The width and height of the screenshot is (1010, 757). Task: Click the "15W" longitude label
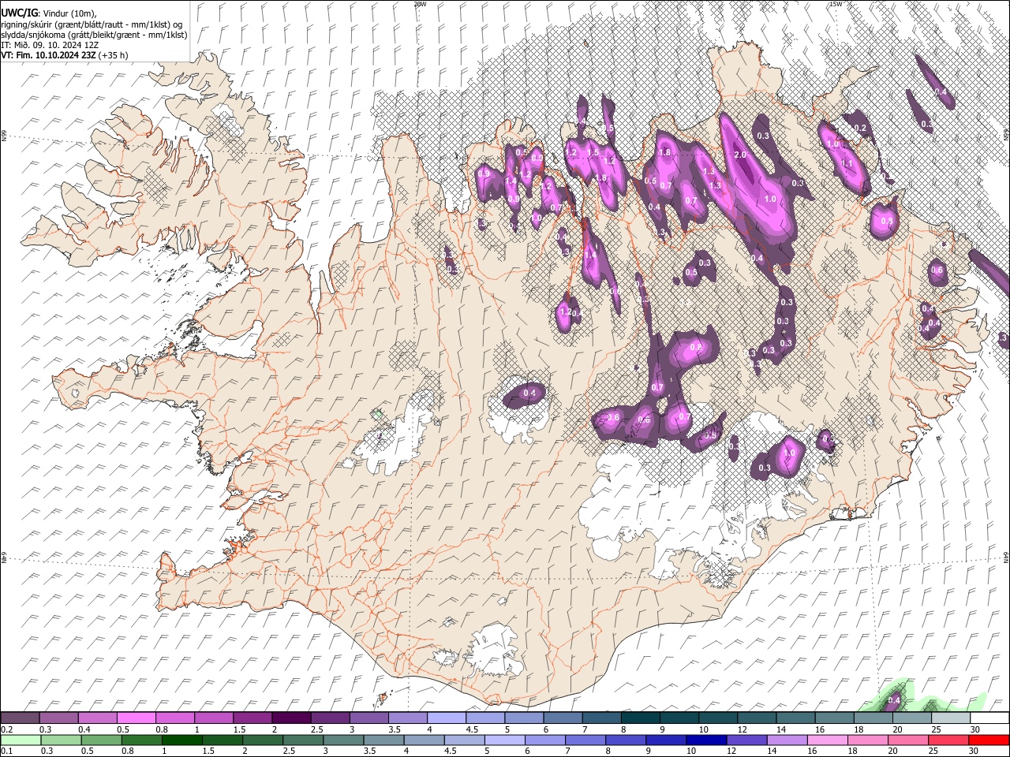(x=836, y=4)
